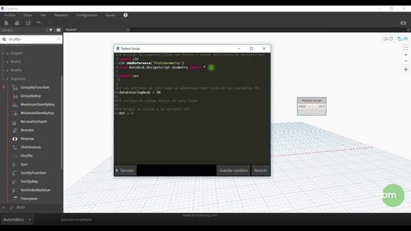The width and height of the screenshot is (411, 231).
Task: Open the workspace tabs menu icon
Action: coord(408,30)
